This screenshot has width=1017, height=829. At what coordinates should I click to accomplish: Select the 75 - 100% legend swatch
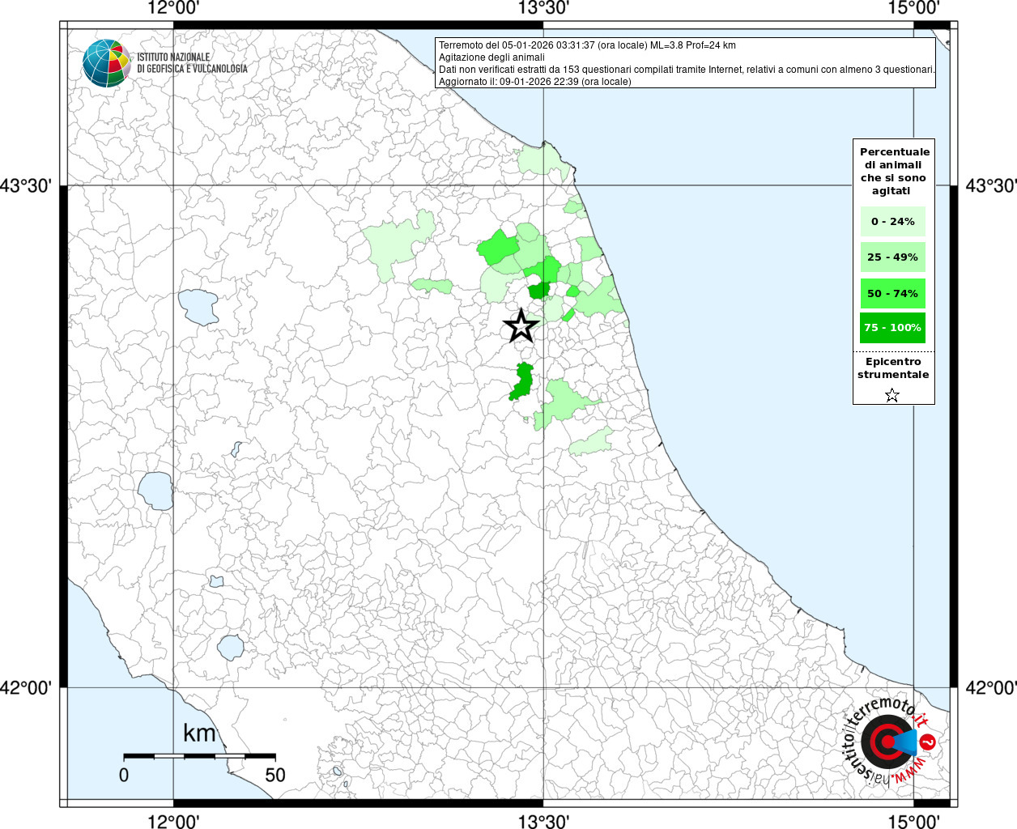pyautogui.click(x=892, y=328)
